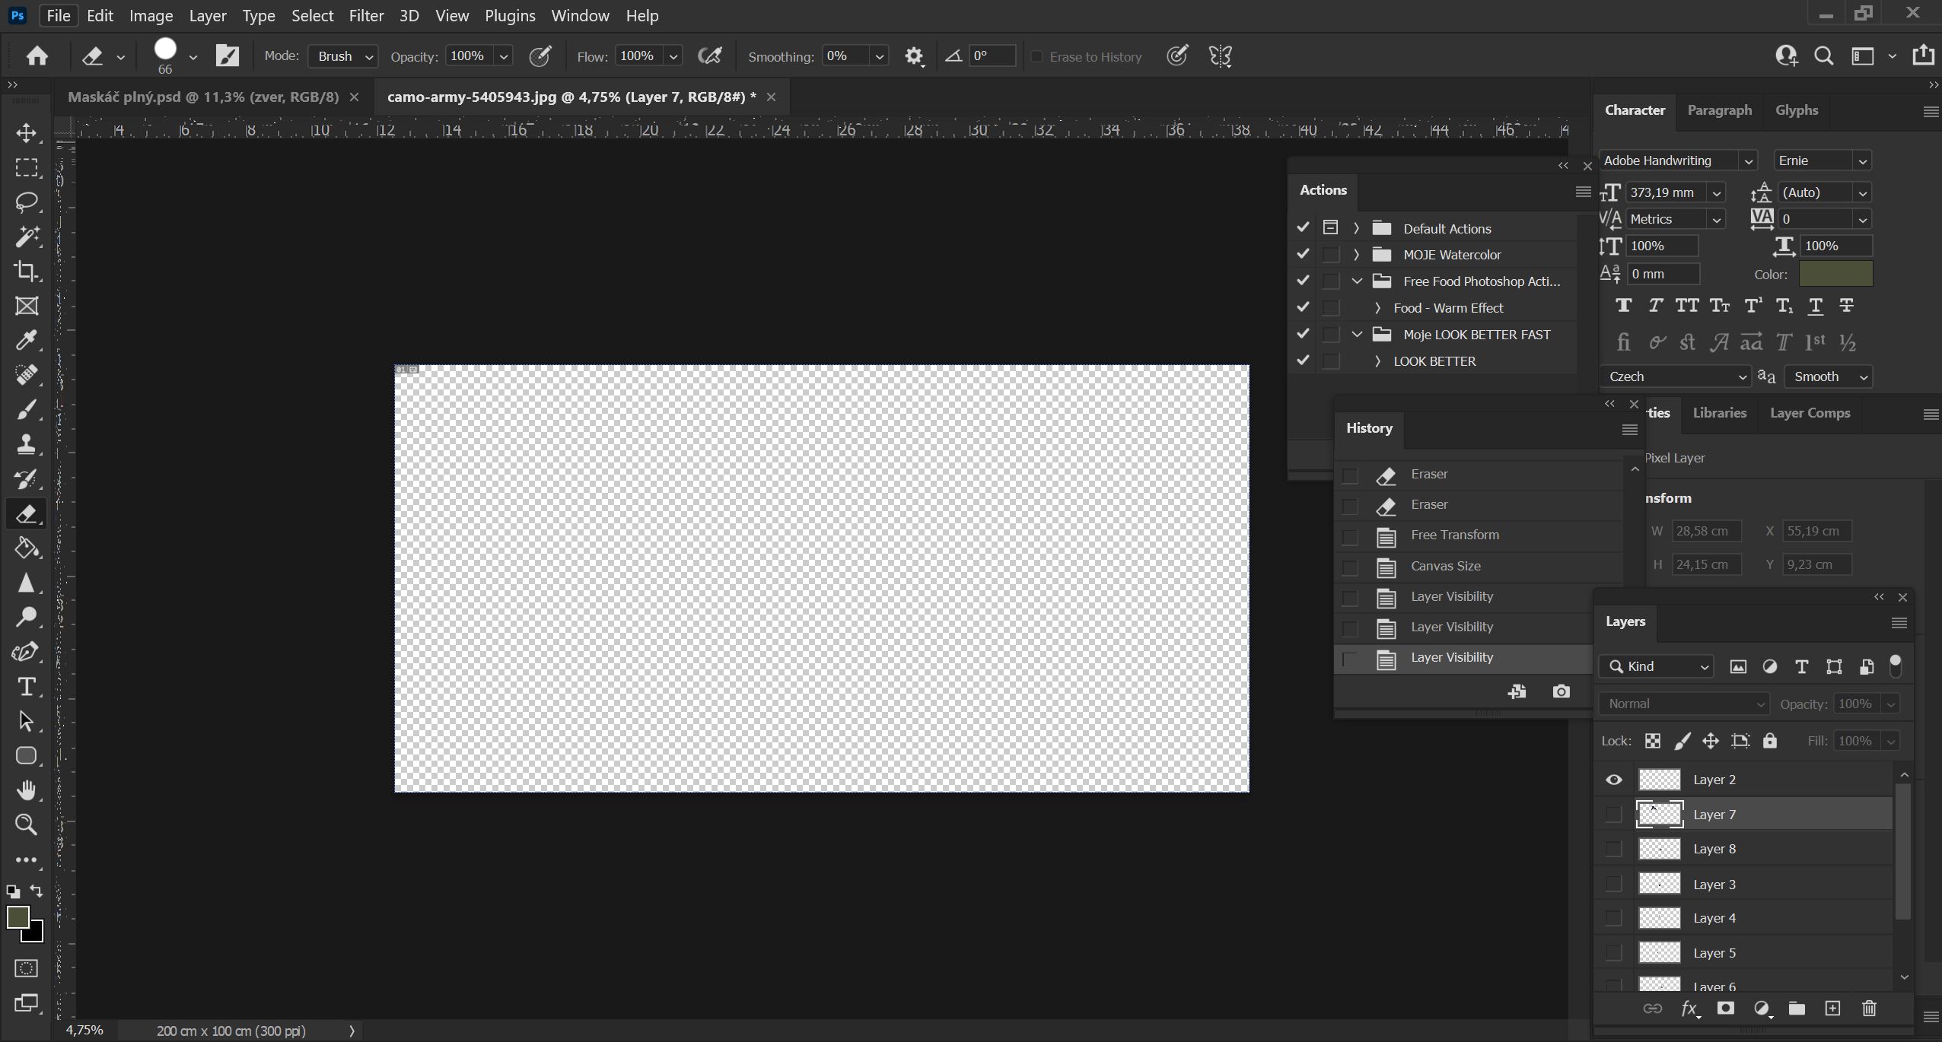Screen dimensions: 1942x1042
Task: Open the brush settings in the options bar
Action: (x=228, y=56)
